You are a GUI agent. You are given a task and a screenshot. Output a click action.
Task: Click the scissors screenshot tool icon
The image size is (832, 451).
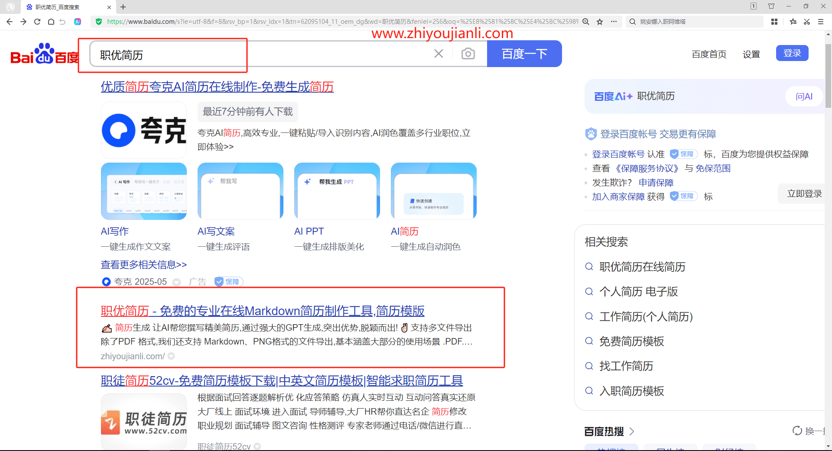[x=807, y=22]
